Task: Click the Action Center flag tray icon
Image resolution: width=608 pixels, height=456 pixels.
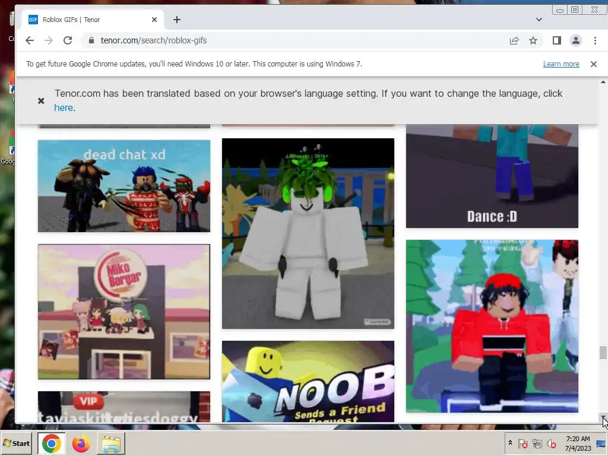Action: point(522,443)
